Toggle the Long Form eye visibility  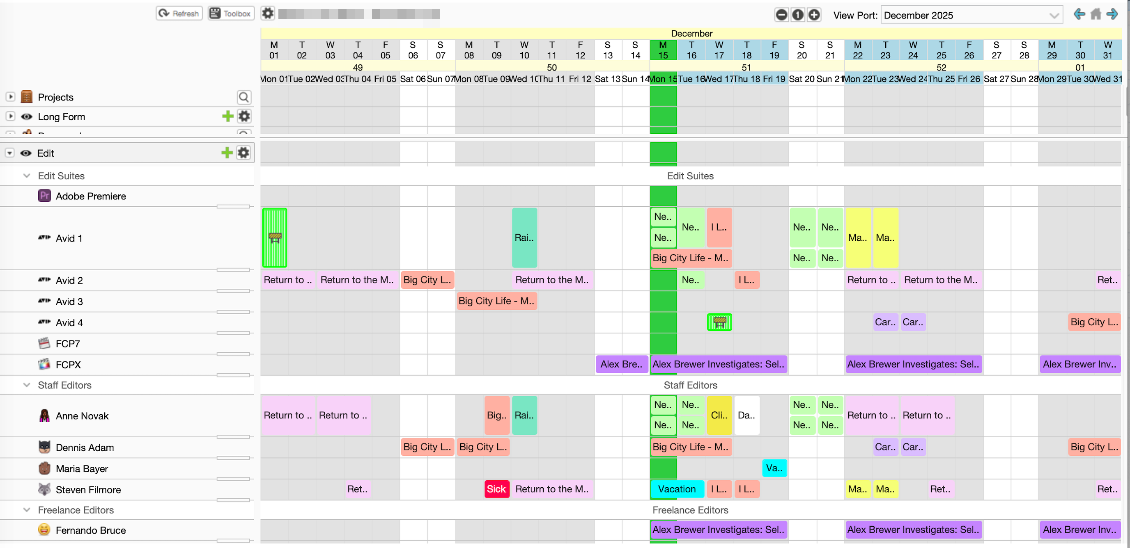pyautogui.click(x=27, y=116)
